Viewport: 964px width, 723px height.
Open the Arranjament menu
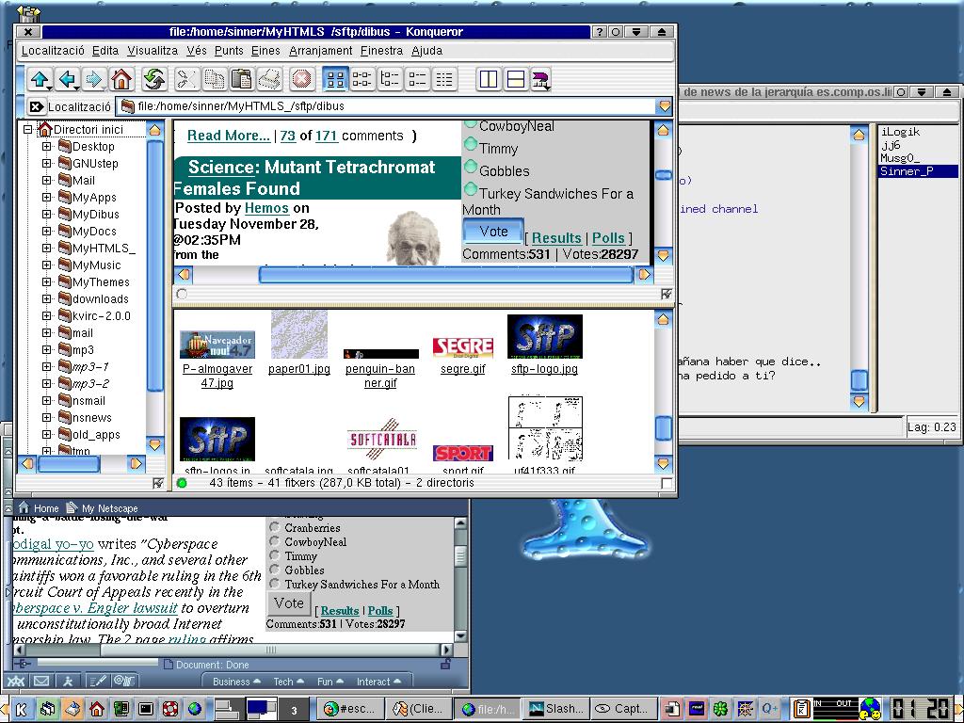click(320, 51)
